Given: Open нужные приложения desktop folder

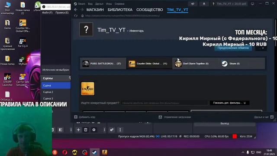Looking at the screenshot, I should (x=7, y=44).
